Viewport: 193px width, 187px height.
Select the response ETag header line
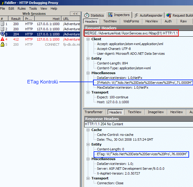click(142, 154)
